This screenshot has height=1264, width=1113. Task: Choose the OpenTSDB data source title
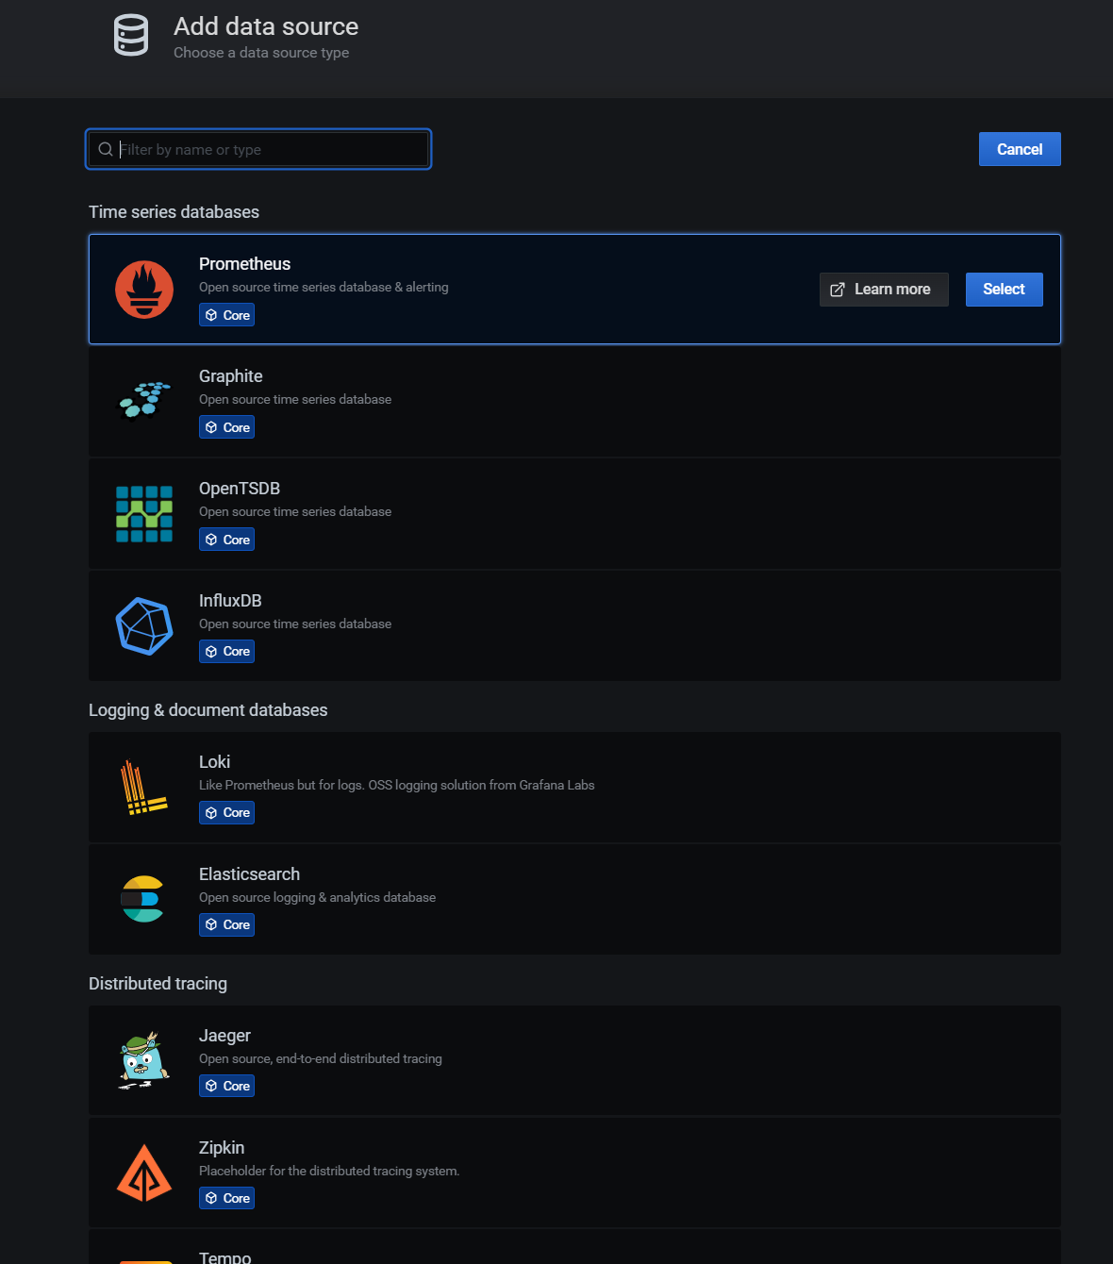[240, 489]
